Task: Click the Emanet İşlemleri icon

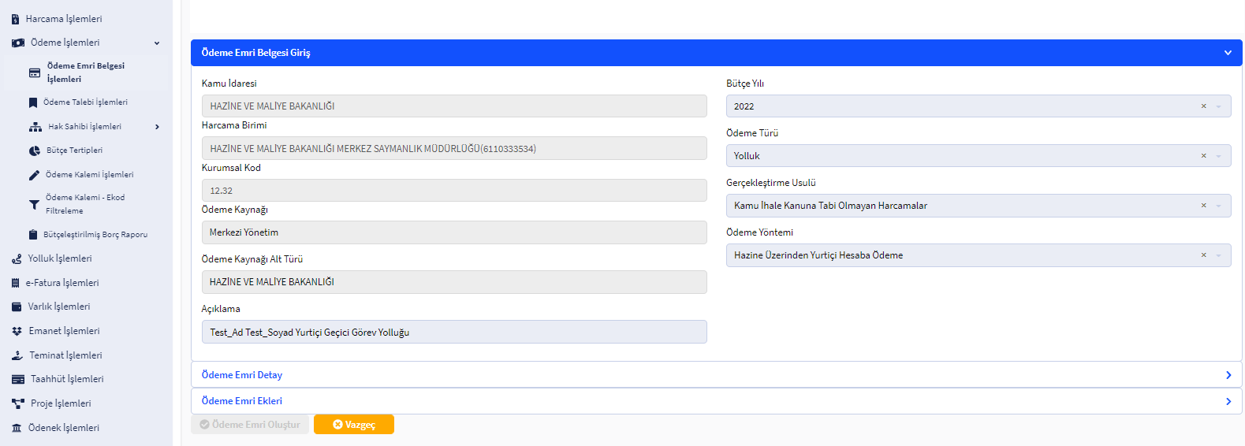Action: pos(17,332)
